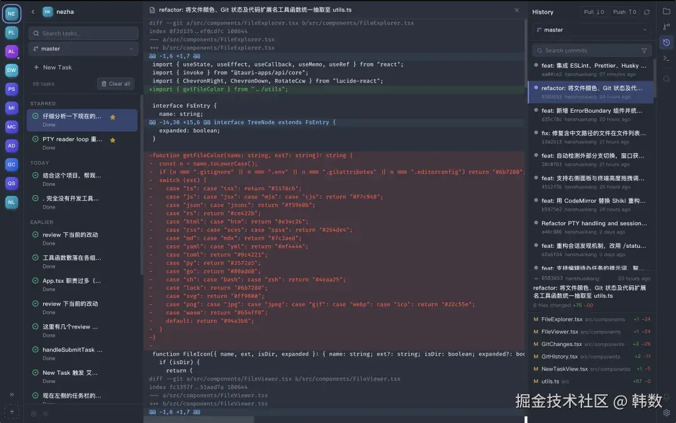Go back using the arrow beside nezha

[x=33, y=12]
